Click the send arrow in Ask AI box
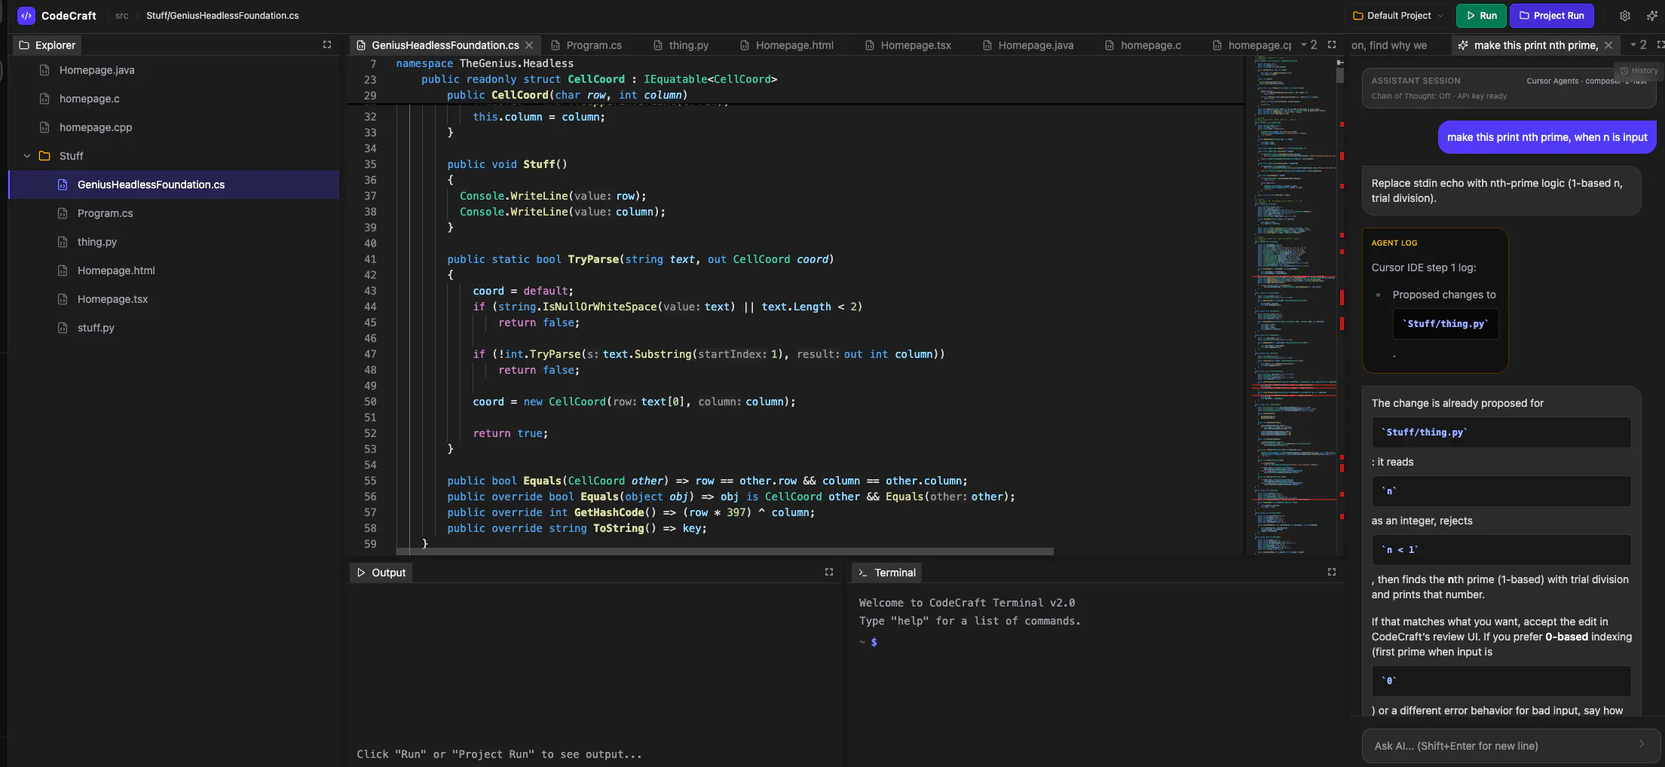The width and height of the screenshot is (1665, 767). click(x=1642, y=744)
